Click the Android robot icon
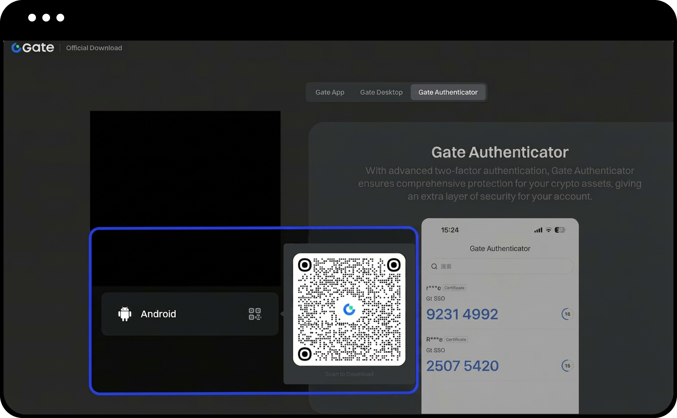This screenshot has height=418, width=677. point(125,314)
